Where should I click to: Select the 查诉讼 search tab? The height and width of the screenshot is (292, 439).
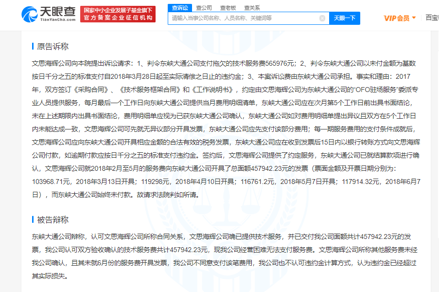coord(180,8)
